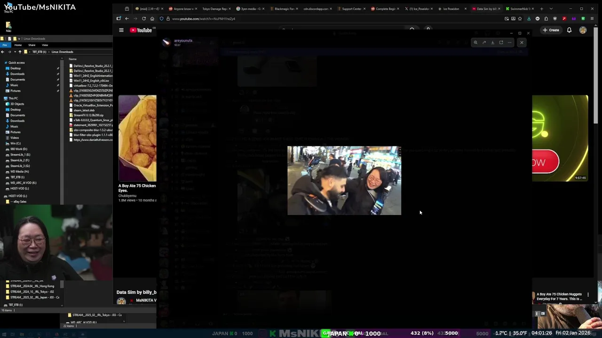The height and width of the screenshot is (338, 602).
Task: Click the browser back arrow
Action: [127, 19]
